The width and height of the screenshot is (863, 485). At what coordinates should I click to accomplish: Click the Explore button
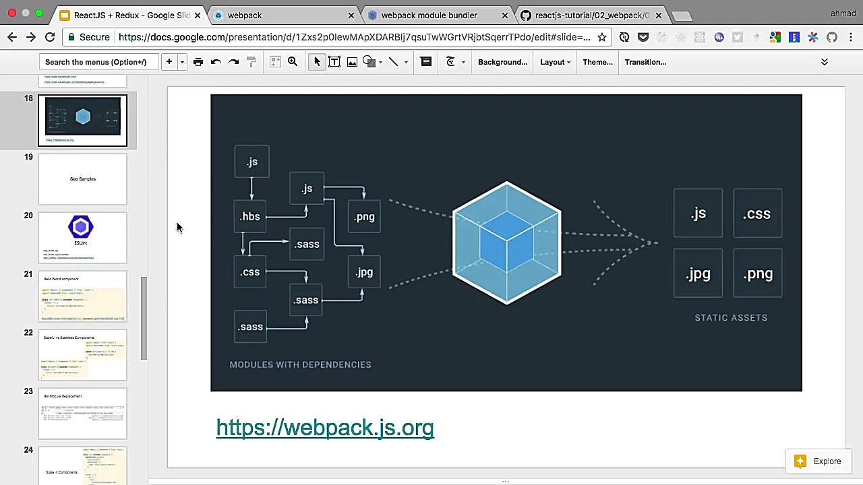[x=819, y=461]
